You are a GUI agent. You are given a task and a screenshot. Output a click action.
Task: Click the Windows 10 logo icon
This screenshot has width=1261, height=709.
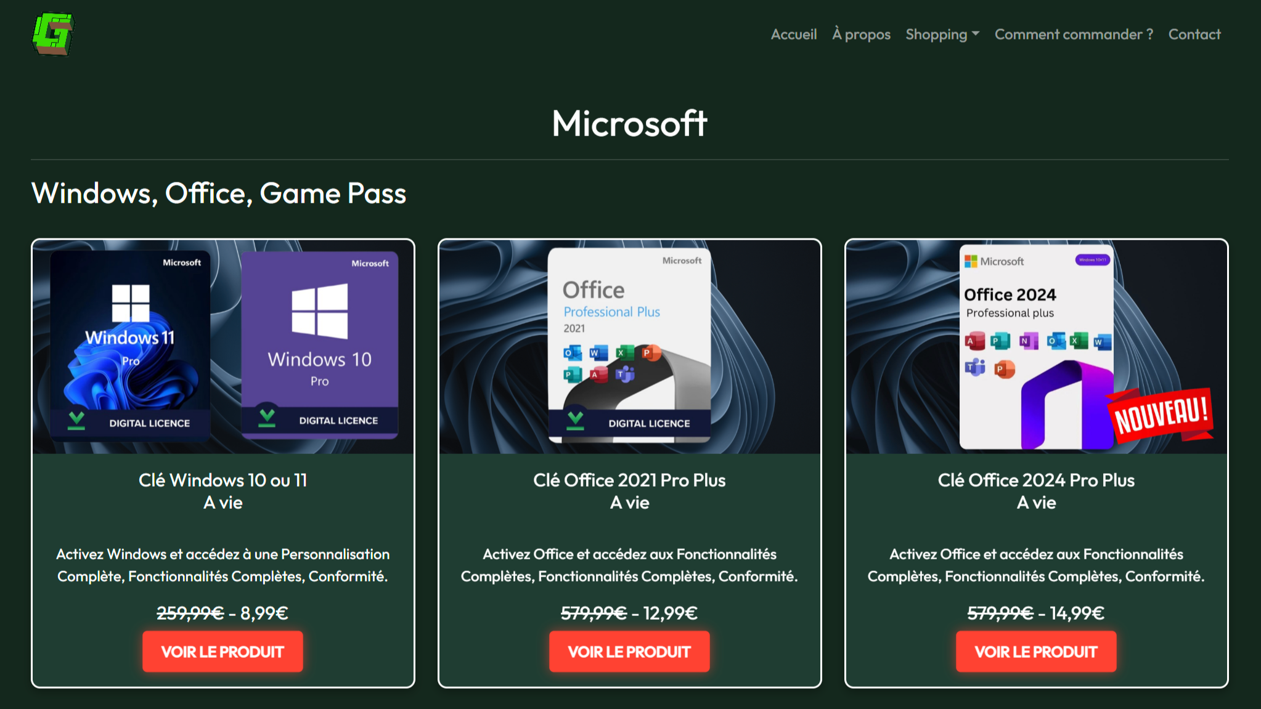[319, 311]
